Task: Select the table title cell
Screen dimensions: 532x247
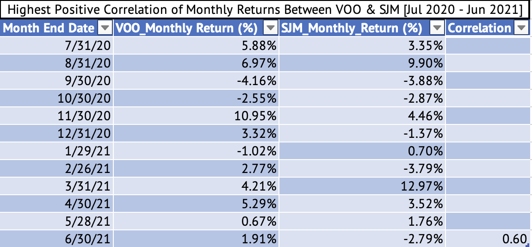Action: click(x=266, y=9)
